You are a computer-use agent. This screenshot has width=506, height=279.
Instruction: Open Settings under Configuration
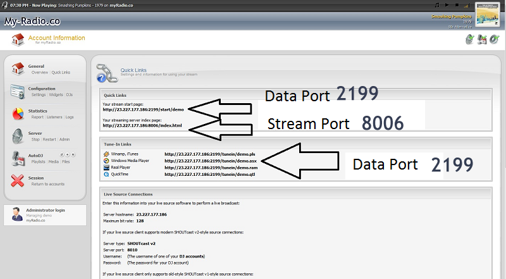(39, 95)
